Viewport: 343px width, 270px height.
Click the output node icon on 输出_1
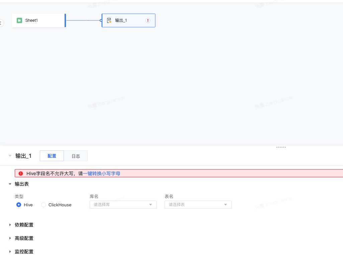coord(109,20)
